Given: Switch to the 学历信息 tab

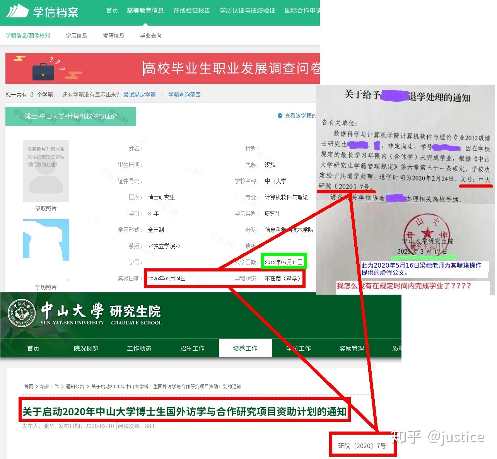Looking at the screenshot, I should point(76,35).
